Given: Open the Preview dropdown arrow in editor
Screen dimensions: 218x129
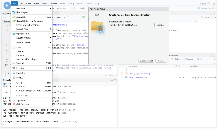Looking at the screenshot, I should click(64, 17).
